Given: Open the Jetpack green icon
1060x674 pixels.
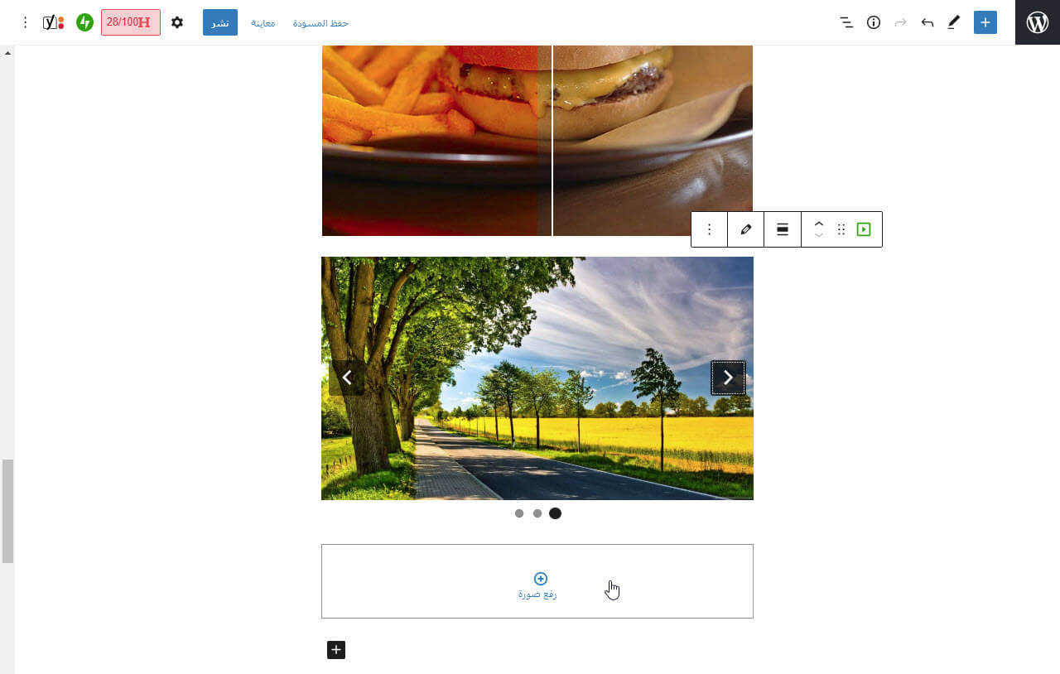Looking at the screenshot, I should point(84,22).
